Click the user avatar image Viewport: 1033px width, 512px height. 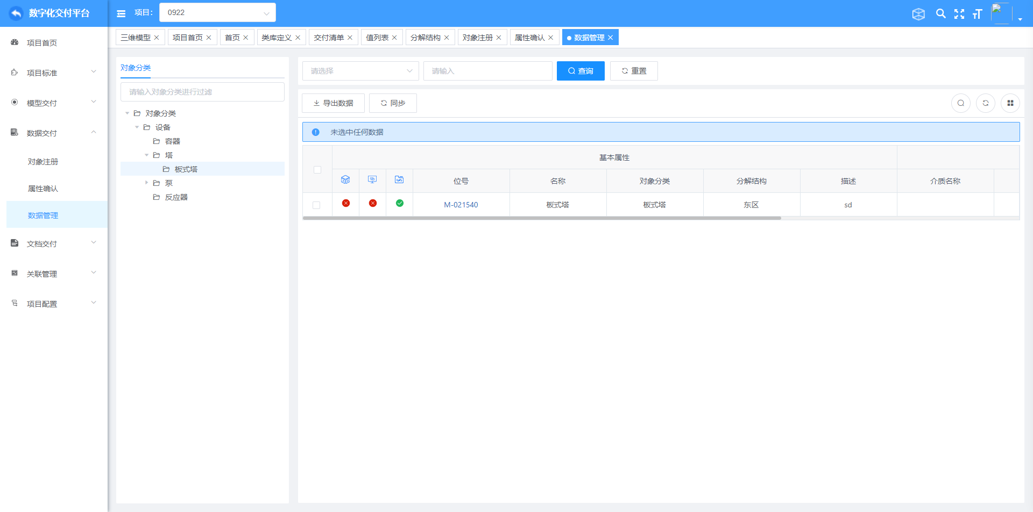click(1001, 13)
